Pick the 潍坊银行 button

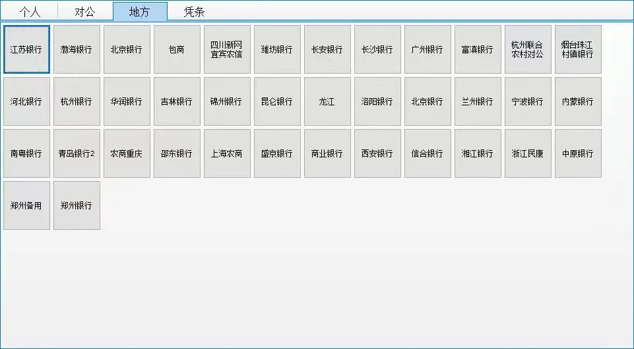pos(277,49)
